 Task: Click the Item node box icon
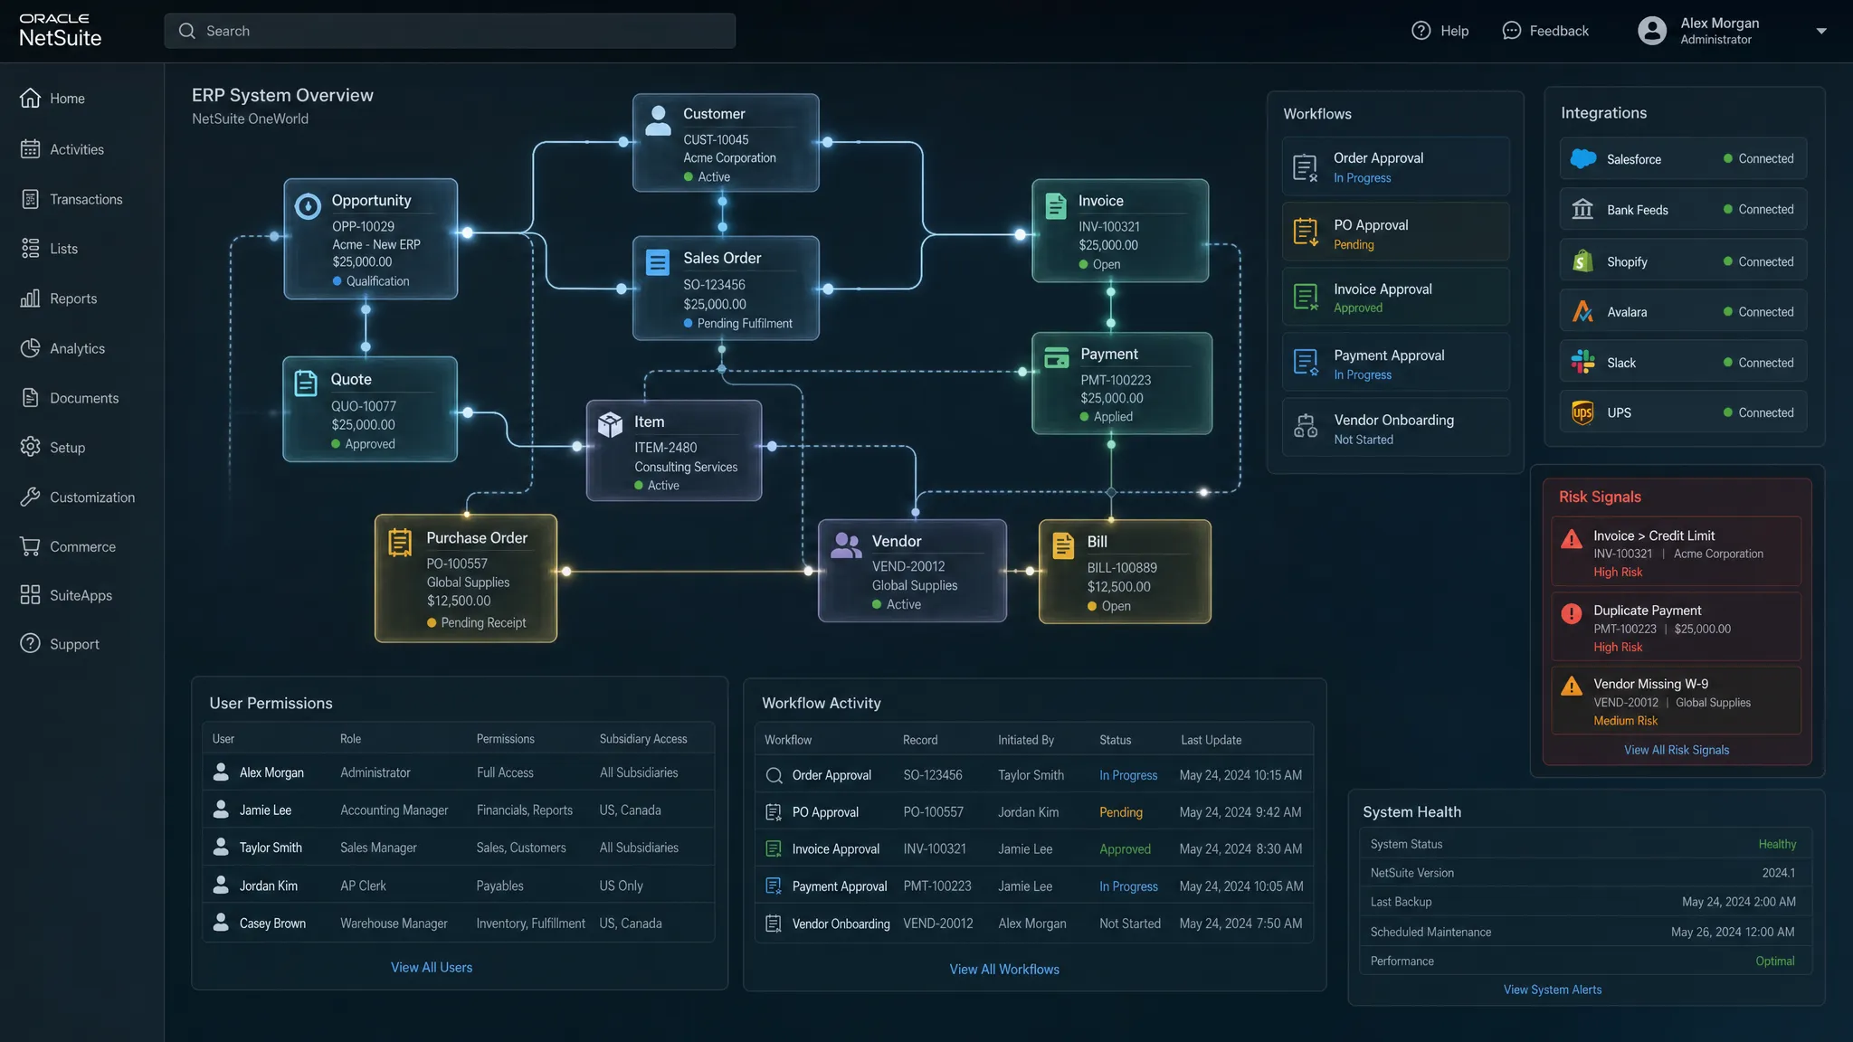point(610,423)
